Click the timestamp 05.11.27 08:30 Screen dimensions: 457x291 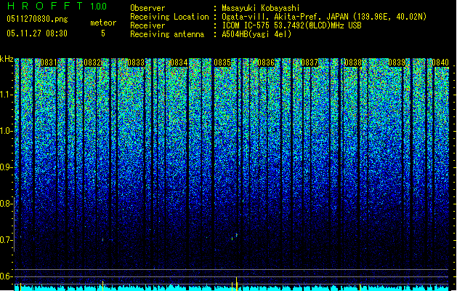pyautogui.click(x=37, y=33)
